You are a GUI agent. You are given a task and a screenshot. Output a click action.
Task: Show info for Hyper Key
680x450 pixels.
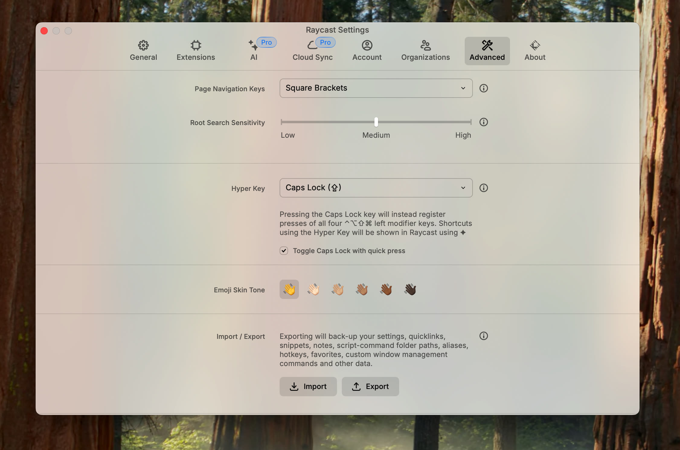pyautogui.click(x=484, y=188)
